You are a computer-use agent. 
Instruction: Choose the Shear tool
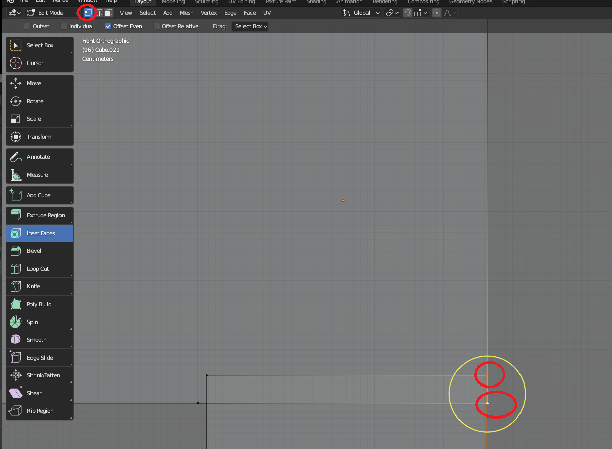click(x=40, y=393)
